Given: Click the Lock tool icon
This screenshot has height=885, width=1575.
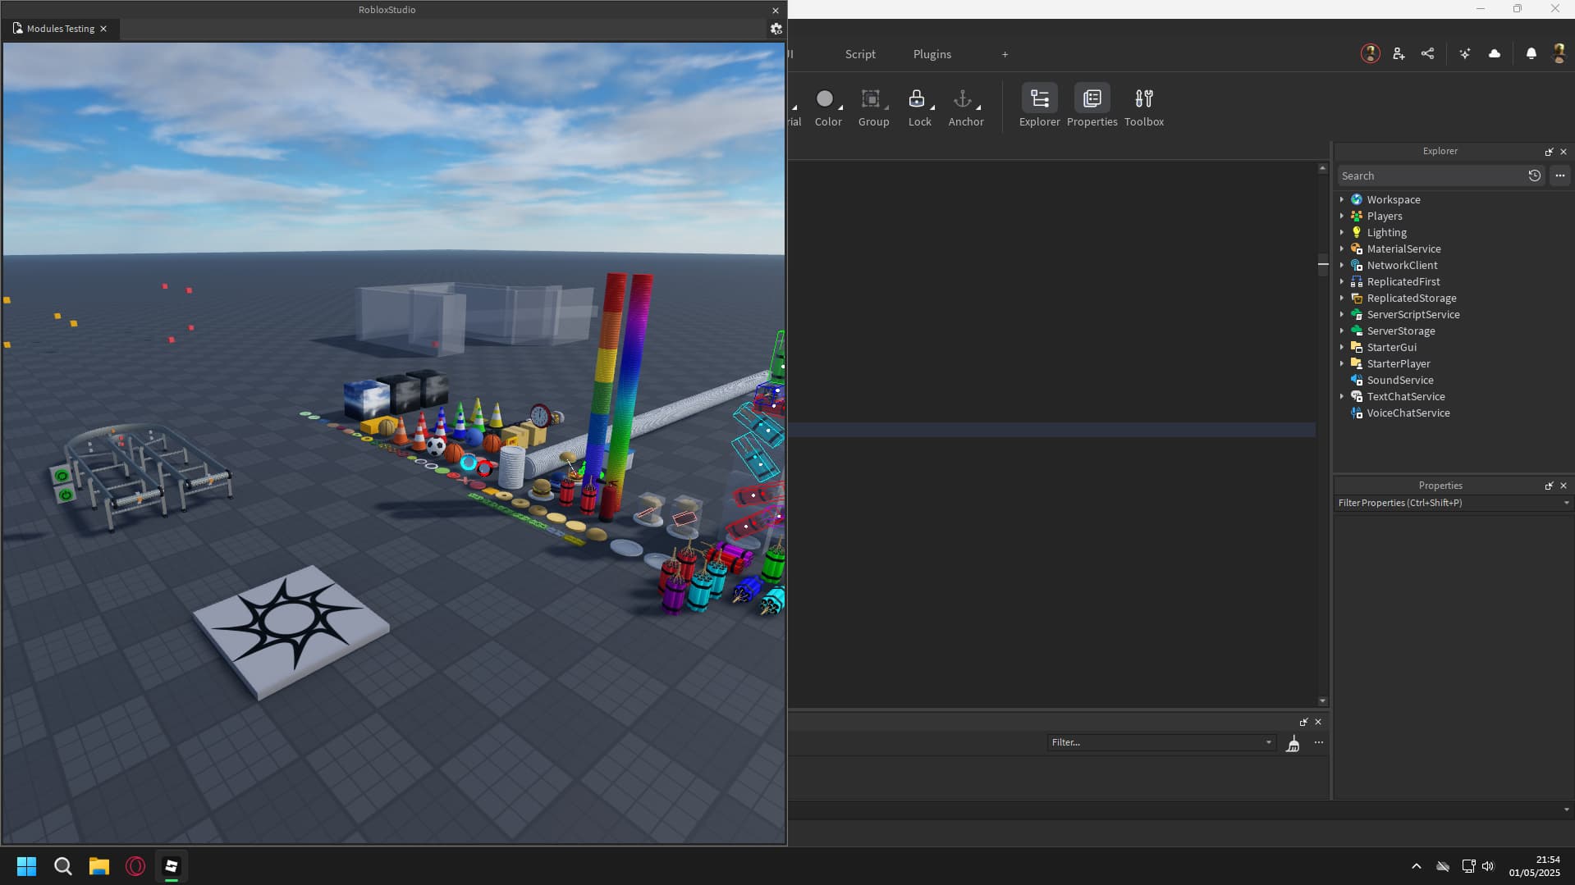Looking at the screenshot, I should [x=916, y=99].
